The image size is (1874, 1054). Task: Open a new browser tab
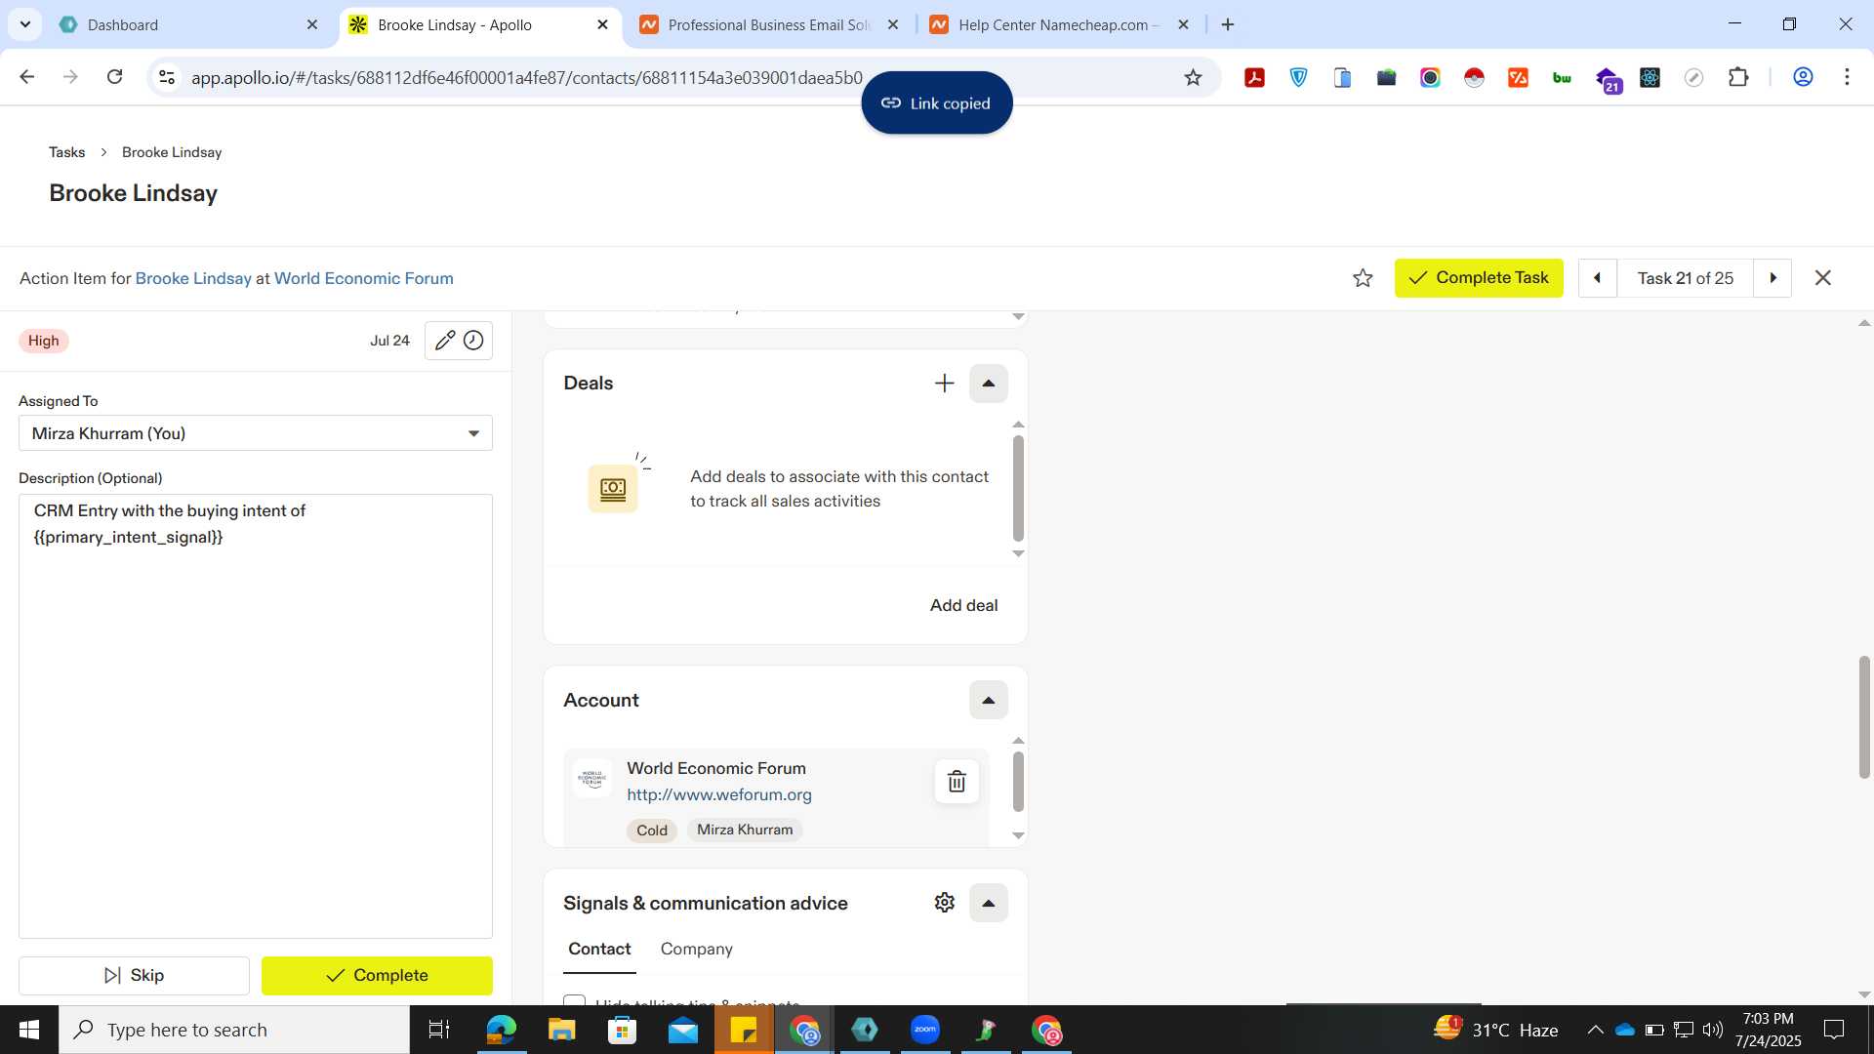[x=1228, y=24]
